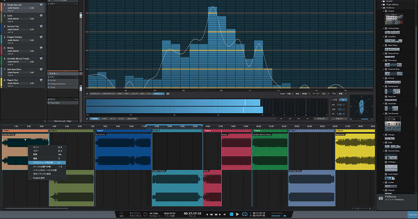The image size is (418, 219).
Task: Expand the Mixtool browser item
Action: pos(384,190)
